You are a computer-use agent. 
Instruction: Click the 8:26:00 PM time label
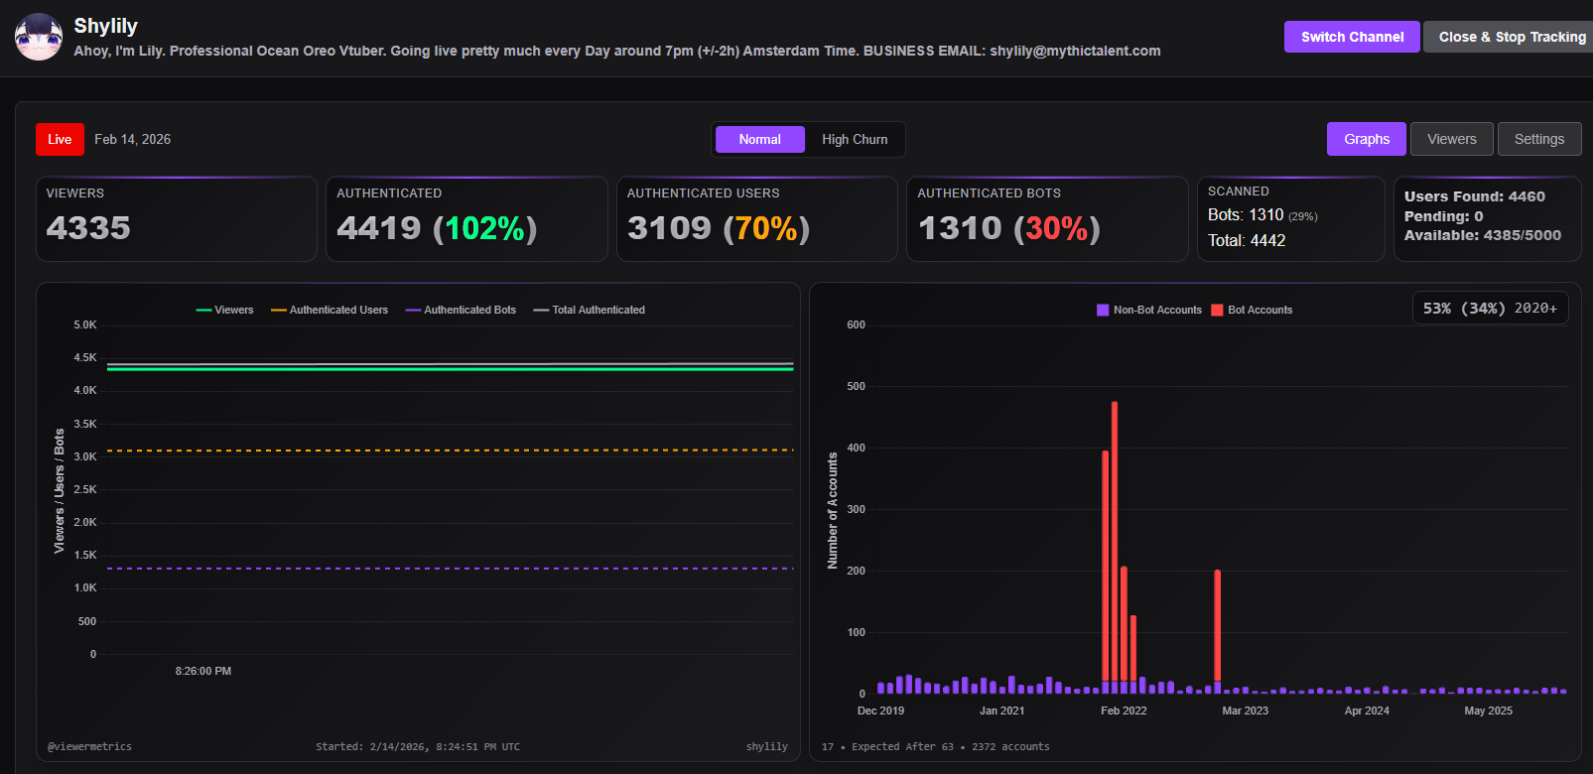(x=203, y=671)
